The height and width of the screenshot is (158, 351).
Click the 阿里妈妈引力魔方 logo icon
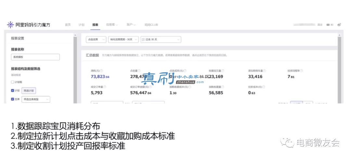click(10, 25)
